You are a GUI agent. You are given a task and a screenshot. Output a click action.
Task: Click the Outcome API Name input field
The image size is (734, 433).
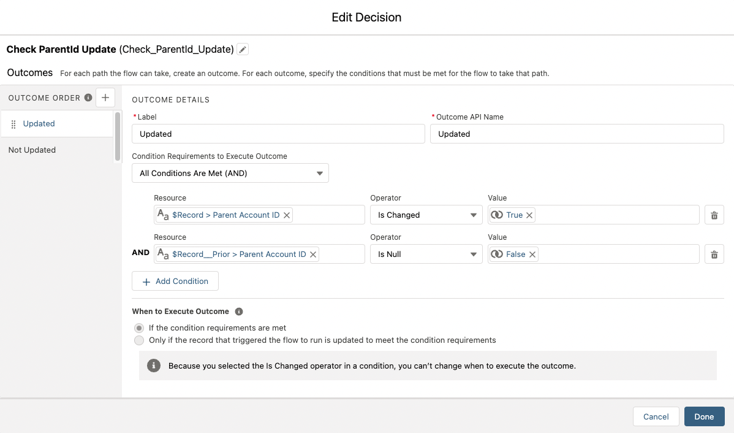[577, 134]
